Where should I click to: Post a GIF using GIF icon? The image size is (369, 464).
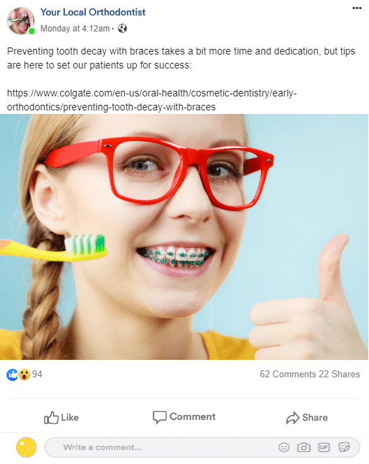(x=324, y=447)
